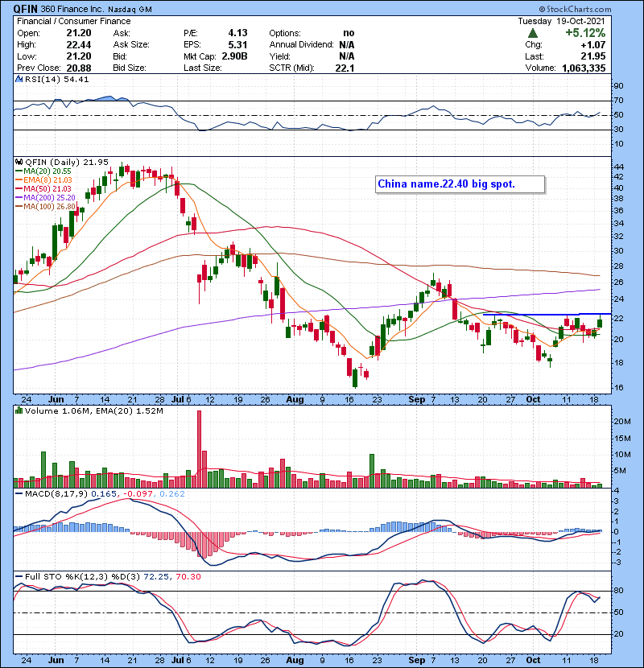Click the Last price 21.95
644x668 pixels.
pyautogui.click(x=593, y=56)
